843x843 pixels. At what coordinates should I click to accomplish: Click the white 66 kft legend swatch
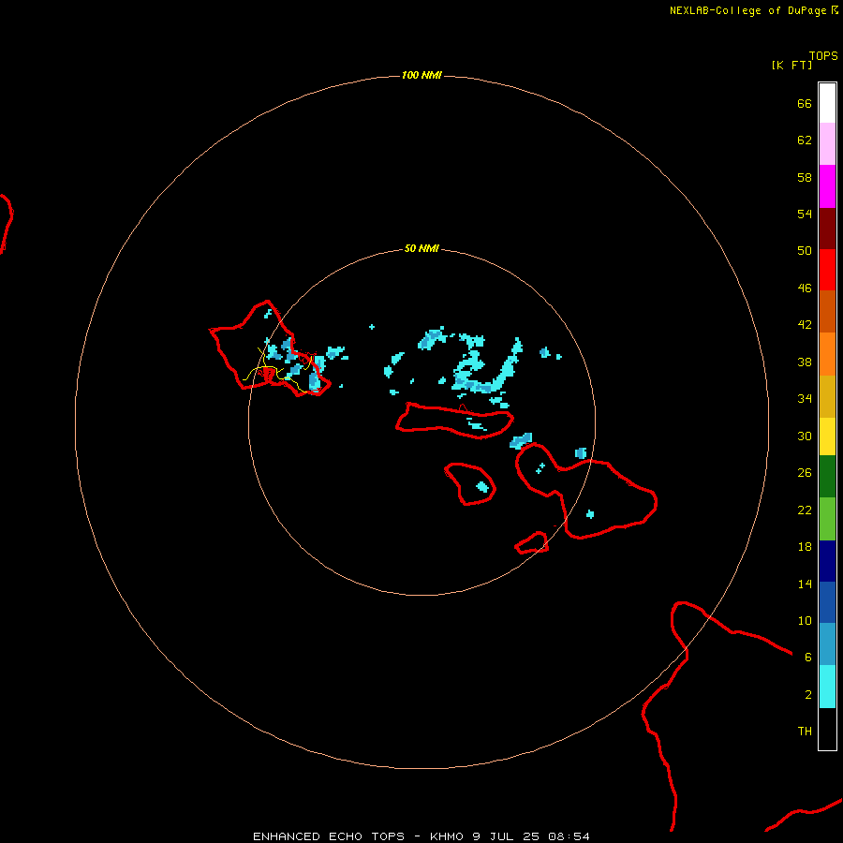(827, 103)
